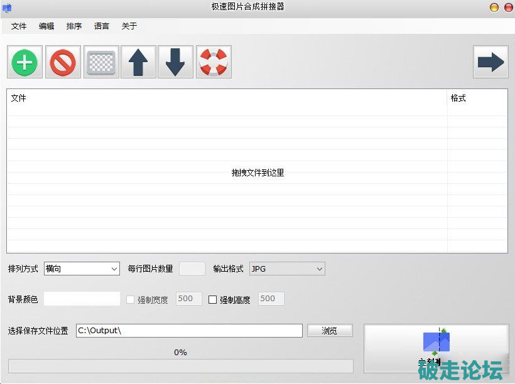Viewport: 515px width, 384px height.
Task: Click the green plus add files icon
Action: [x=25, y=62]
